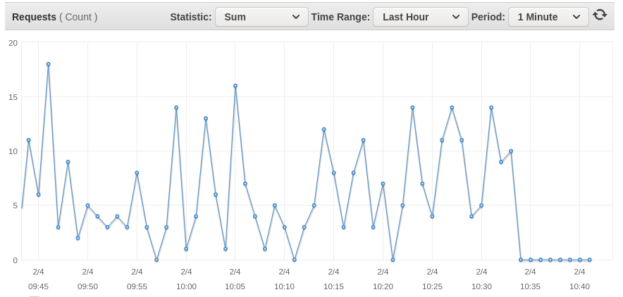
Task: Select the zero-value point at 10:11
Action: point(295,260)
